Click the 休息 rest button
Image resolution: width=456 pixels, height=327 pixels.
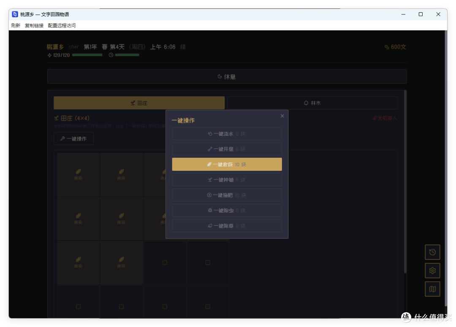coord(227,77)
